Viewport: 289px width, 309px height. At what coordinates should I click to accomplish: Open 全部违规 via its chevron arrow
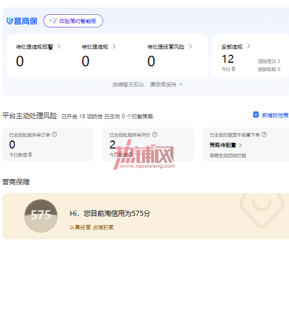[x=249, y=46]
